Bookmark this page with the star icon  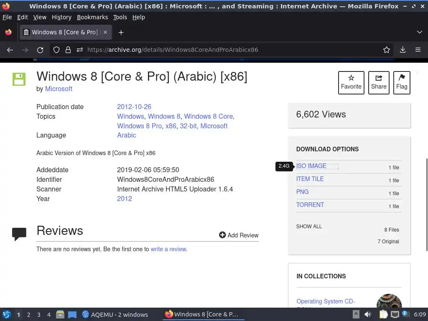coord(387,50)
